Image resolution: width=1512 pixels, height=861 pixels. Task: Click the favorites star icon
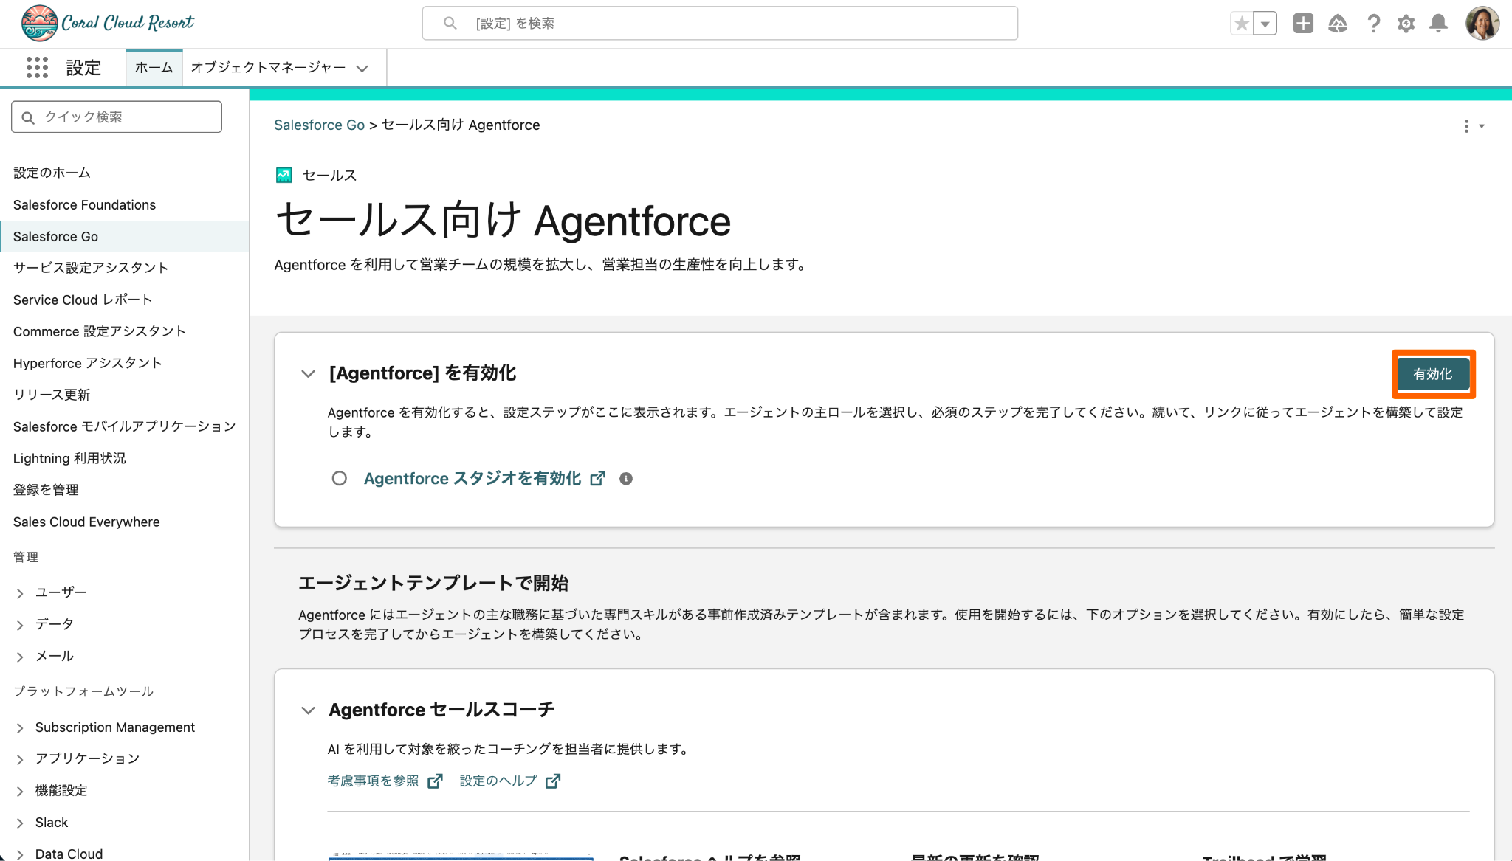click(1242, 24)
